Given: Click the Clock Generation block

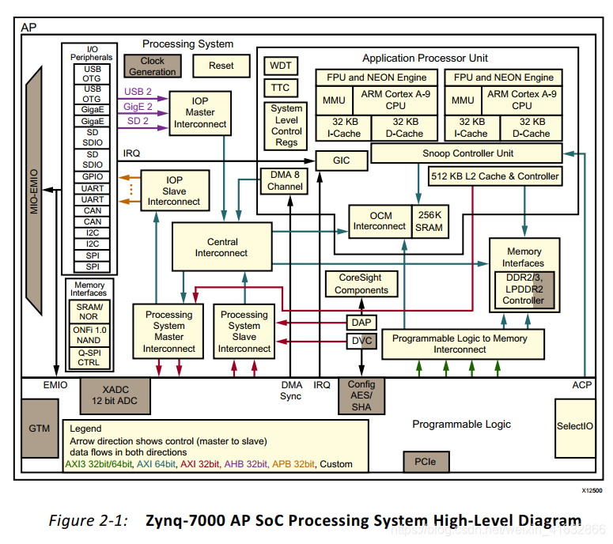Looking at the screenshot, I should [153, 66].
